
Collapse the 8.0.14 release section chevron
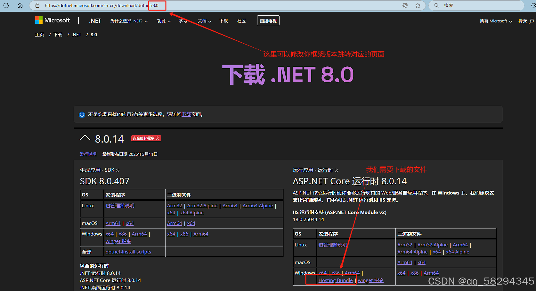(85, 138)
